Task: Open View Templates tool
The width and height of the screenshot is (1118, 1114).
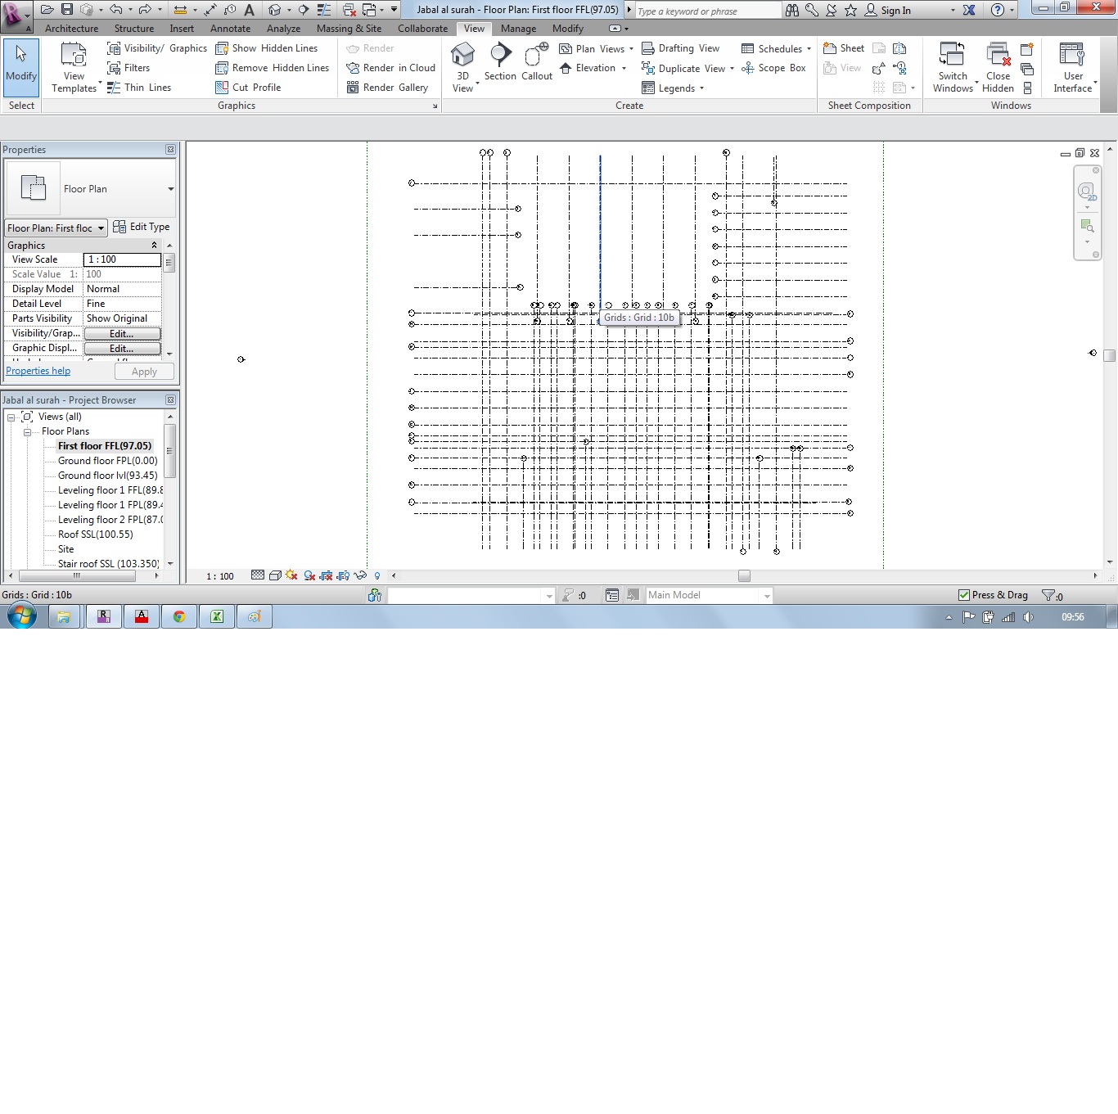Action: (x=74, y=67)
